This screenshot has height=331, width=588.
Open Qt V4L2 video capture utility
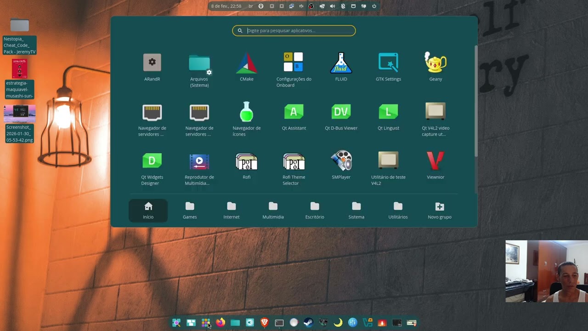435,119
